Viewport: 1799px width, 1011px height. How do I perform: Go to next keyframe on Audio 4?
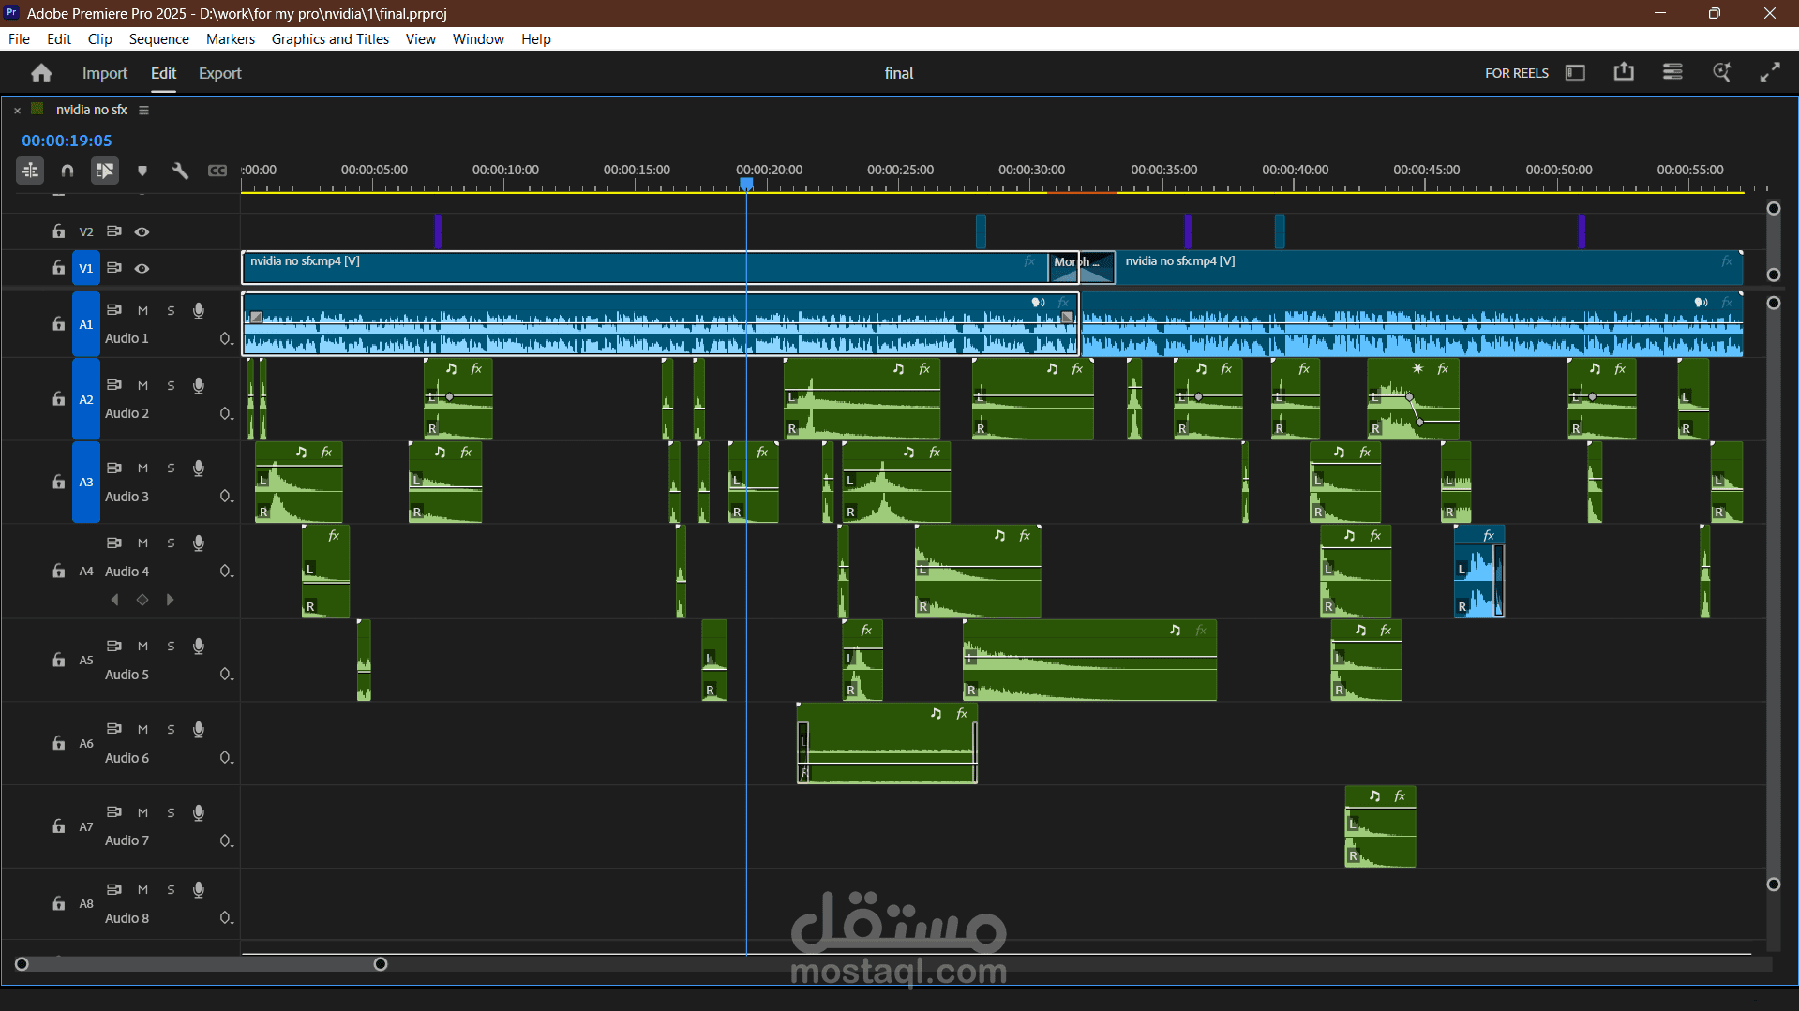[170, 600]
